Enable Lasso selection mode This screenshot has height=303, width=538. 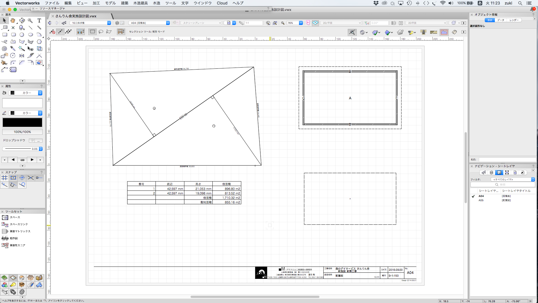click(101, 32)
